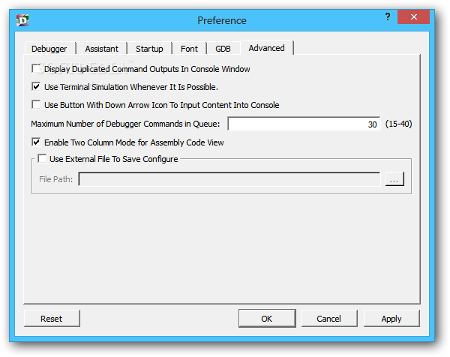Click the question mark help button
450x357 pixels.
(388, 17)
